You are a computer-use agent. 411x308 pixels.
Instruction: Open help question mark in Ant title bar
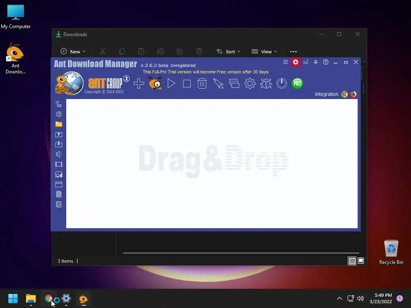tap(326, 62)
